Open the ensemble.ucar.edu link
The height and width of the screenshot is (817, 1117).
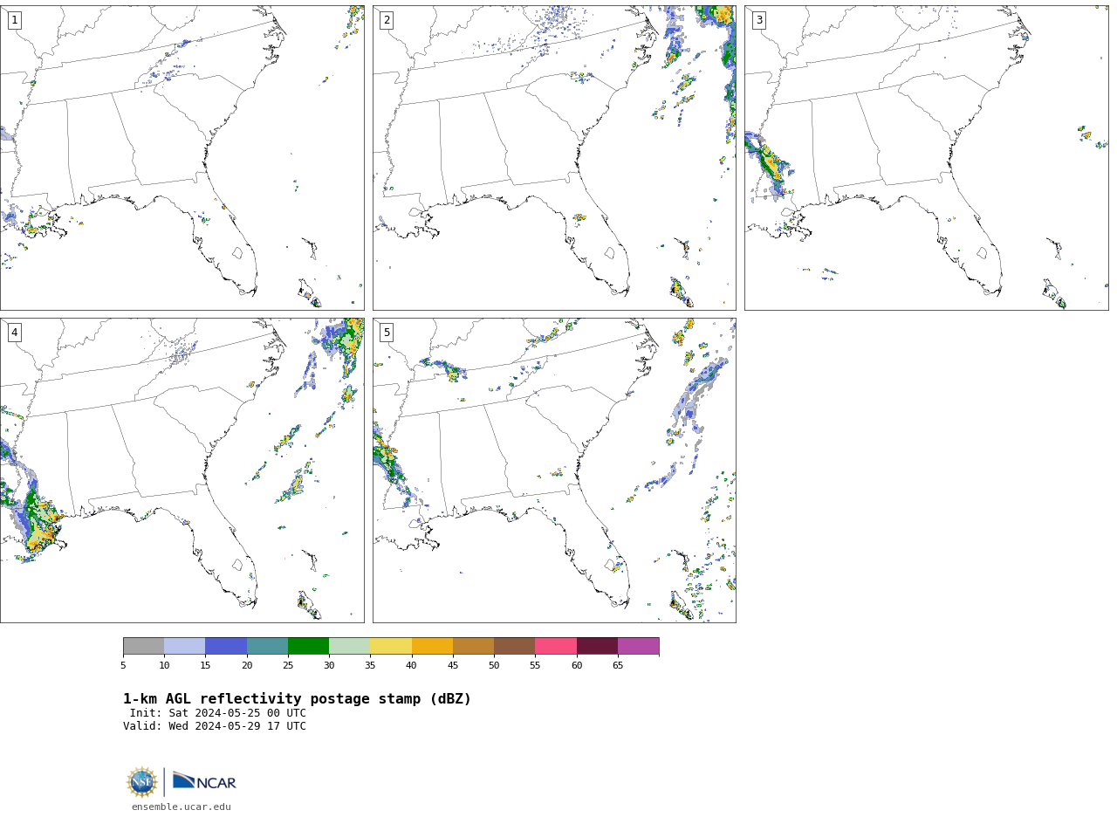[x=182, y=807]
